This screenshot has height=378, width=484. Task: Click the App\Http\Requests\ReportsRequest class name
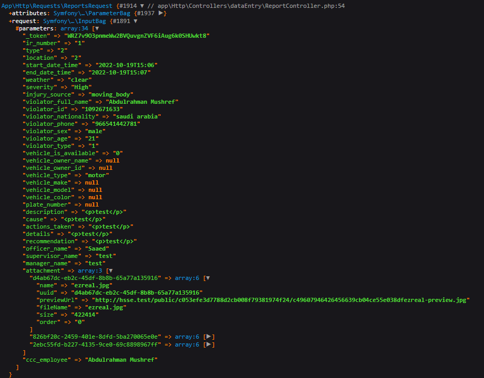pos(57,6)
